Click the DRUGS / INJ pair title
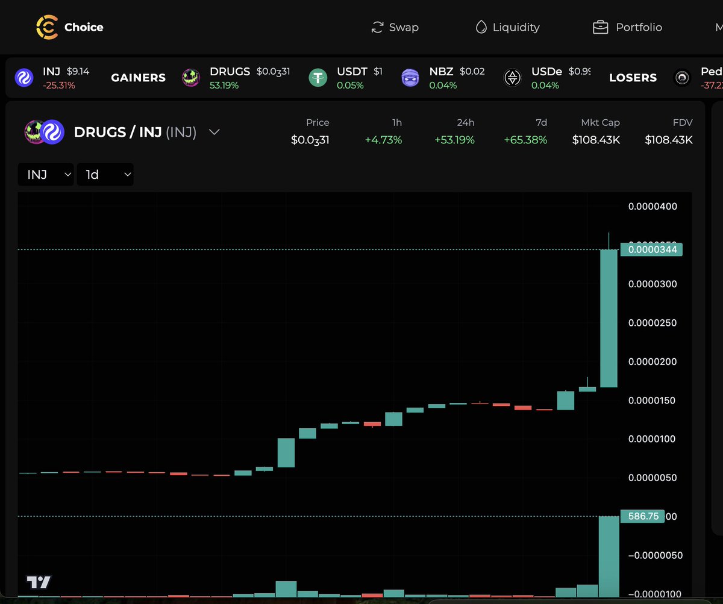The height and width of the screenshot is (604, 723). (x=135, y=132)
